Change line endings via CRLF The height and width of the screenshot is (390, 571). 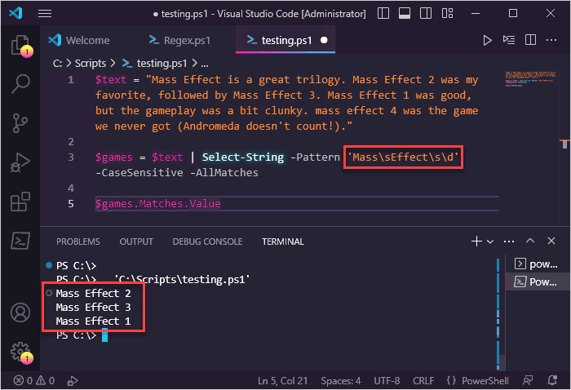coord(423,380)
